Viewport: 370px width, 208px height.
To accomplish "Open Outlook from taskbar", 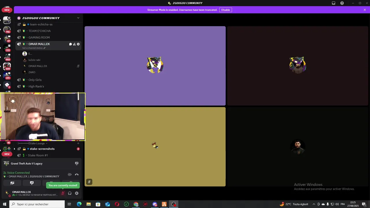I will 108,204.
